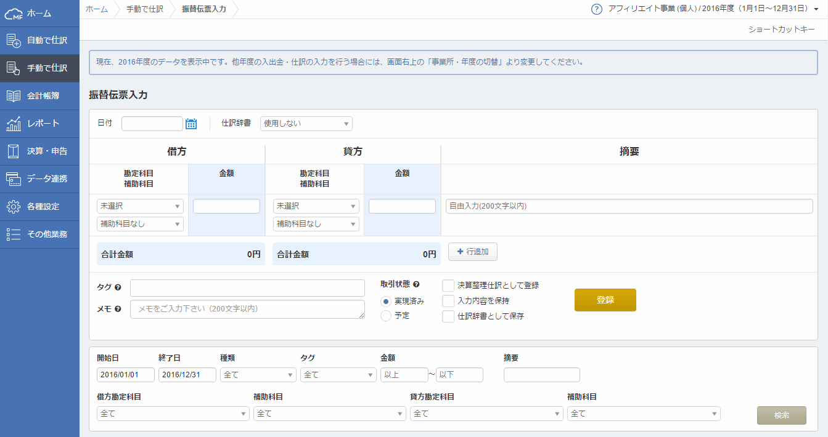Focus the 金額 以上 filter field

[404, 375]
